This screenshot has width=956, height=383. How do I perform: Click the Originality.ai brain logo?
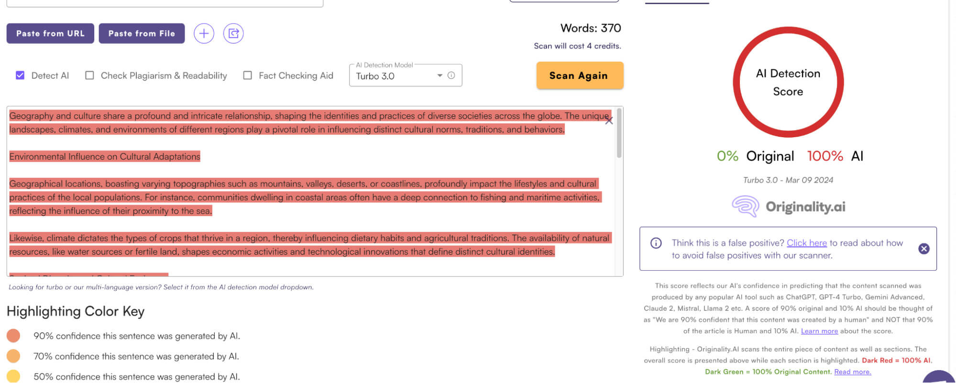click(x=746, y=207)
